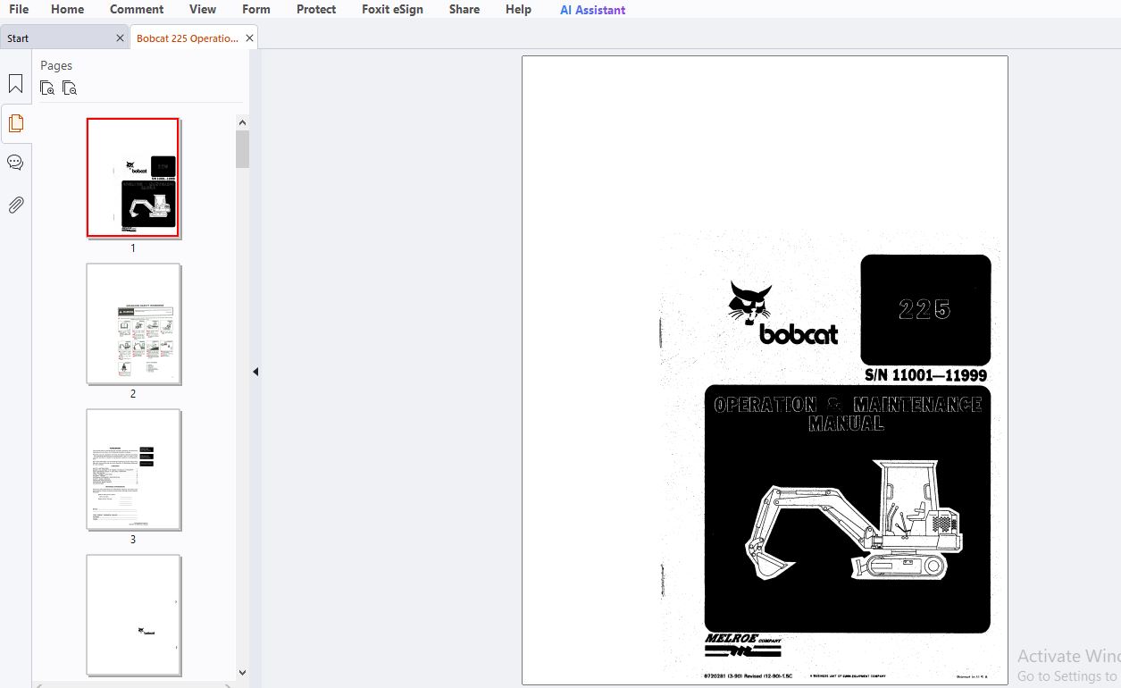Open the Comments panel icon

[x=15, y=163]
